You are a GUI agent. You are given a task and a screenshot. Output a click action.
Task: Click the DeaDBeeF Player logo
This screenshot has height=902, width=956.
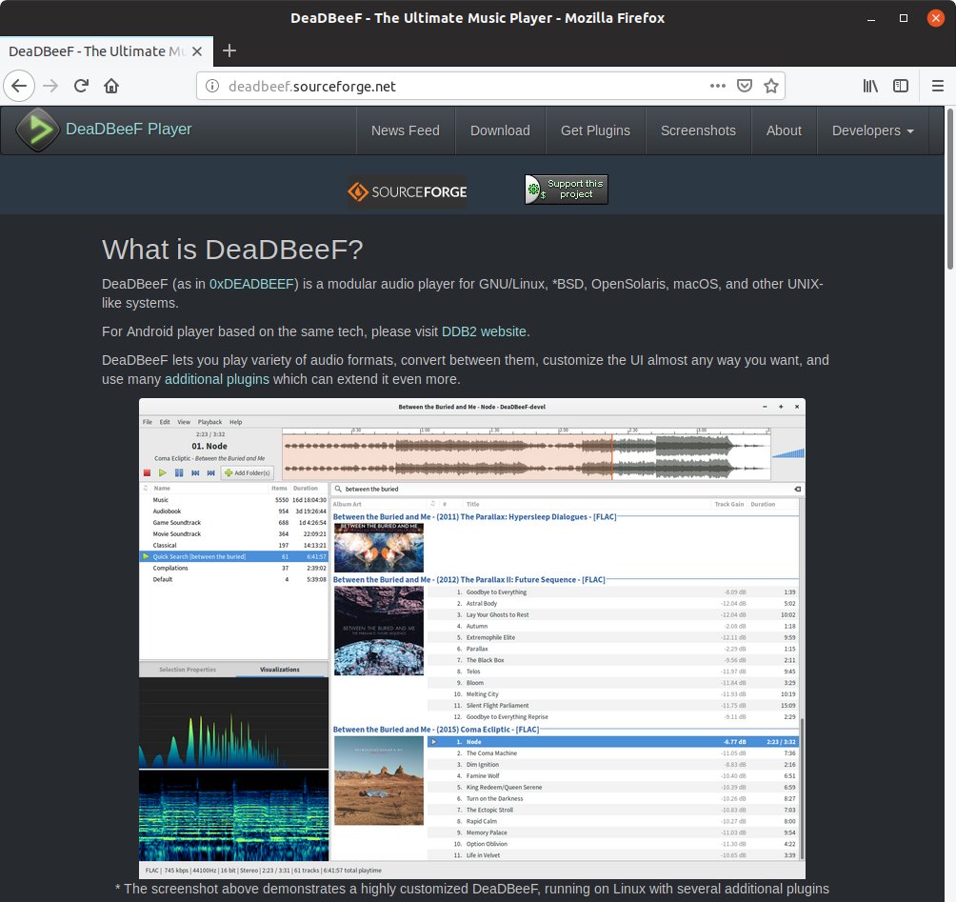point(36,128)
